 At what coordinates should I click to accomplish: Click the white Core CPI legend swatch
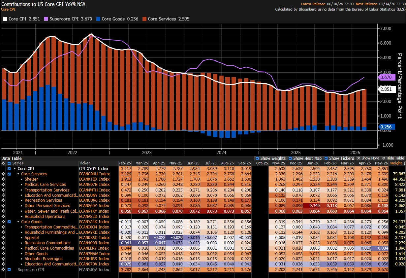[5, 19]
